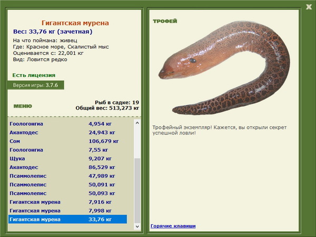Select Гигантская мурена 7,998 кг row

[68, 210]
